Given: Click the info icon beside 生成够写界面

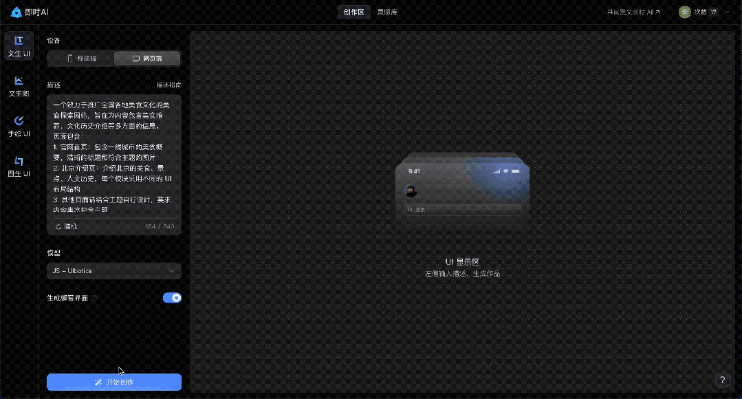Looking at the screenshot, I should (95, 299).
